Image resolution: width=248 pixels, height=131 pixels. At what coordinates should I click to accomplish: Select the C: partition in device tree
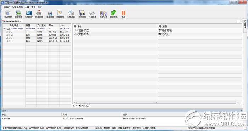11,32
